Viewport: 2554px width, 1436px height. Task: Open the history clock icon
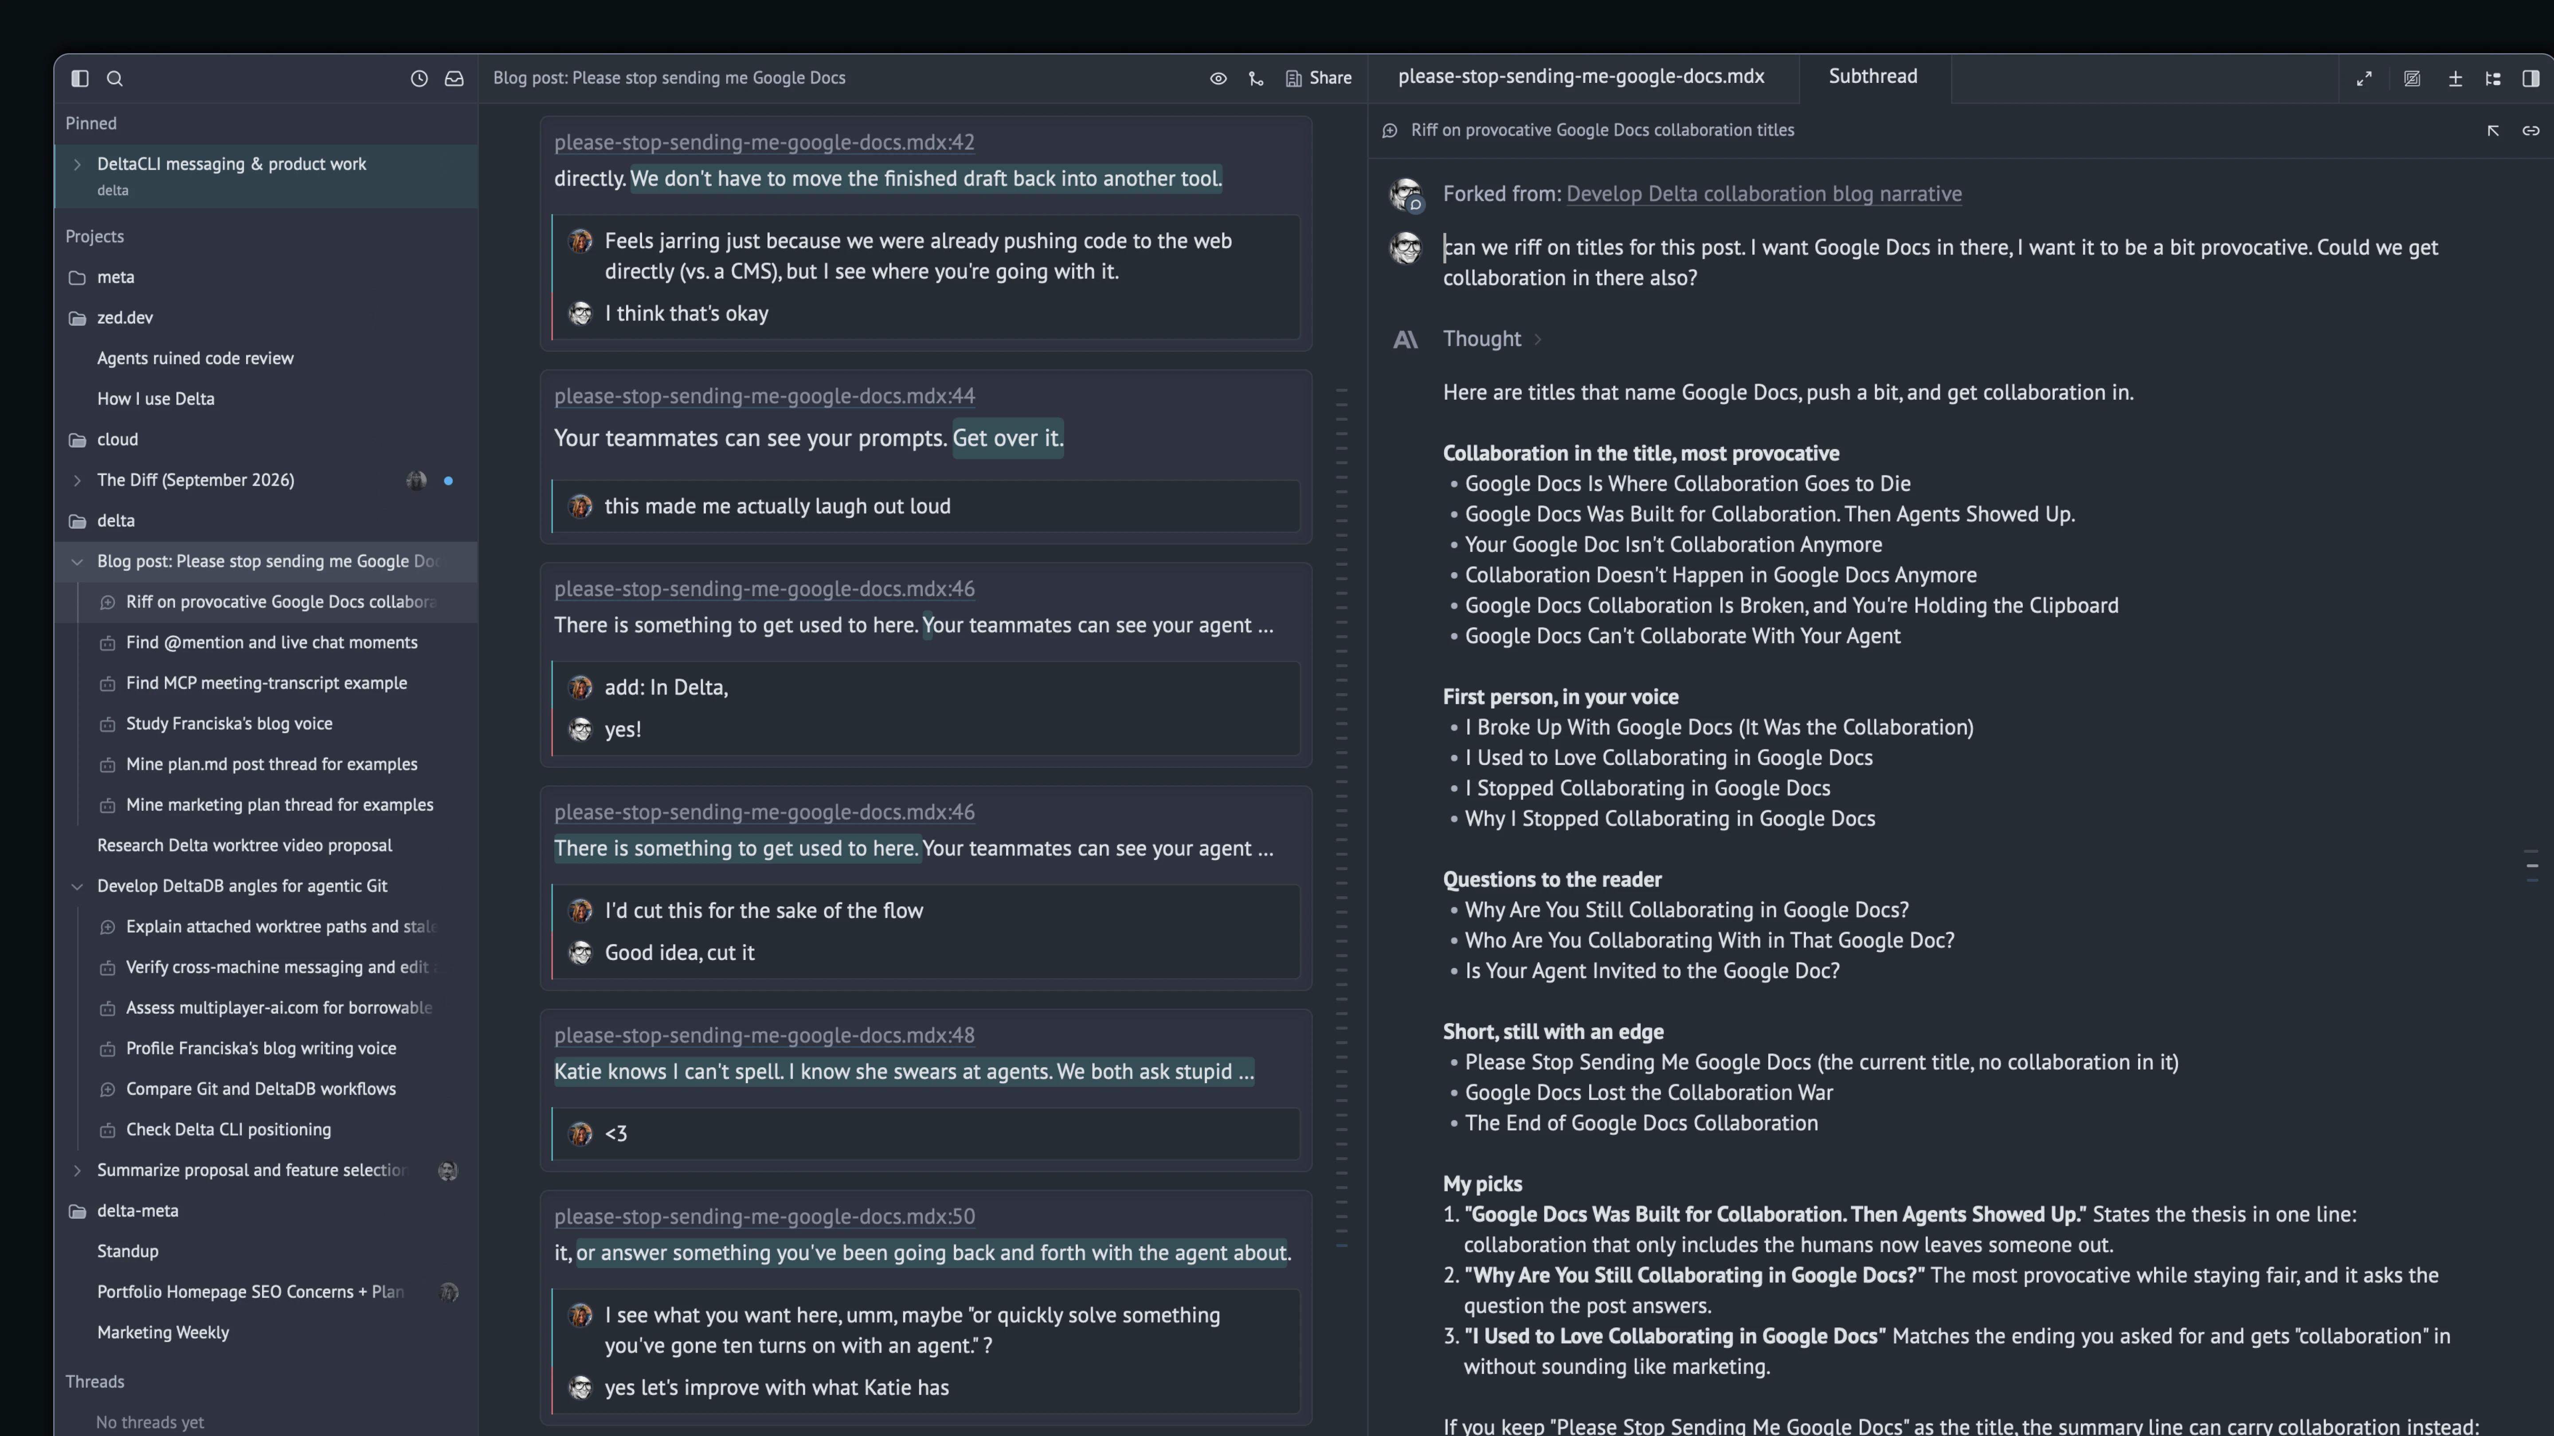(x=419, y=78)
